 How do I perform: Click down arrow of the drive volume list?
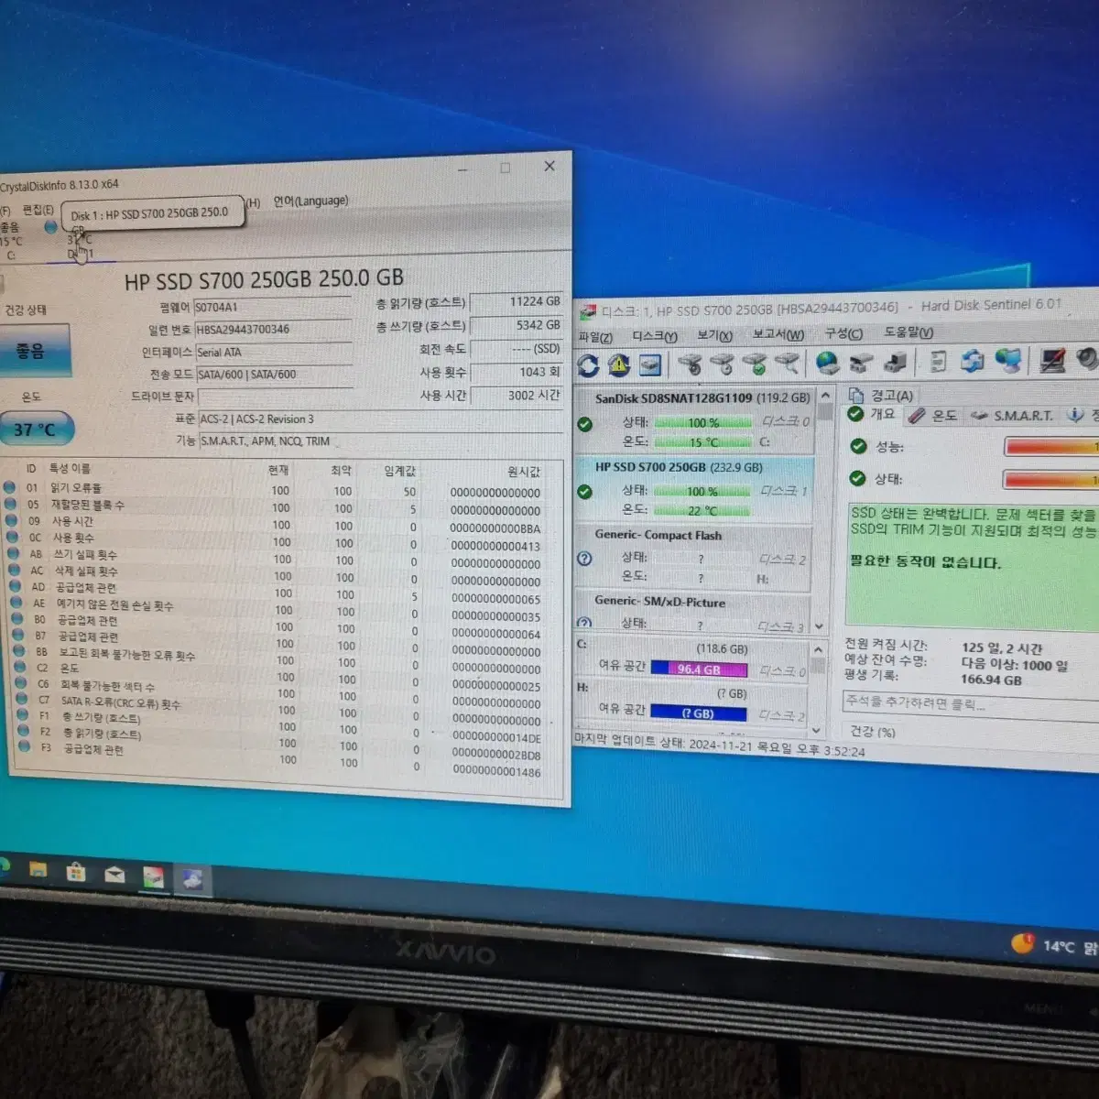point(817,731)
